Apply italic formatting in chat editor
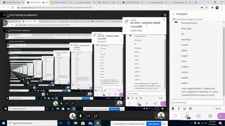This screenshot has height=126, width=225. click(179, 108)
